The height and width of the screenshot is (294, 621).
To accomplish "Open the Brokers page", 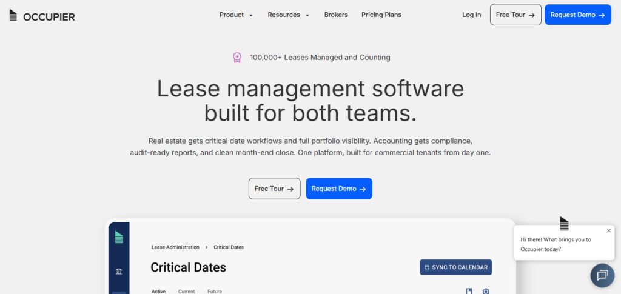I will [336, 15].
